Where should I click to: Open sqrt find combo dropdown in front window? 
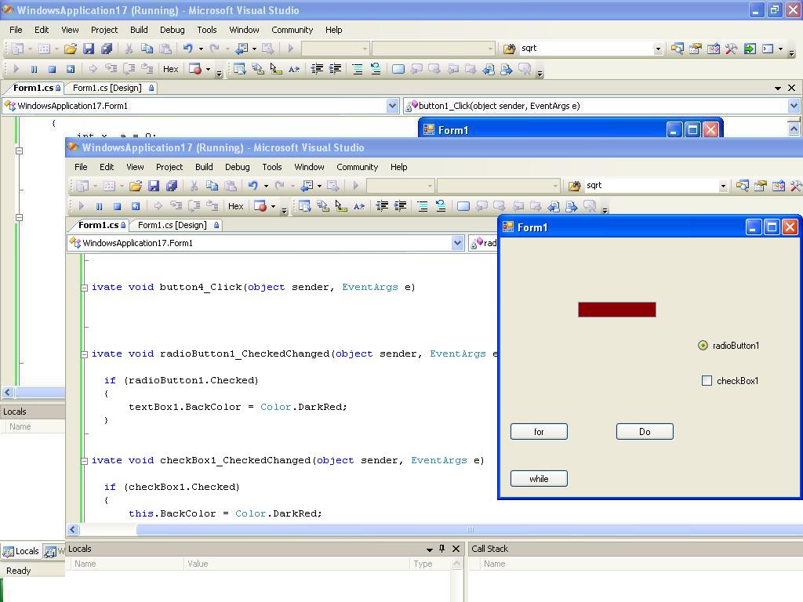[723, 186]
